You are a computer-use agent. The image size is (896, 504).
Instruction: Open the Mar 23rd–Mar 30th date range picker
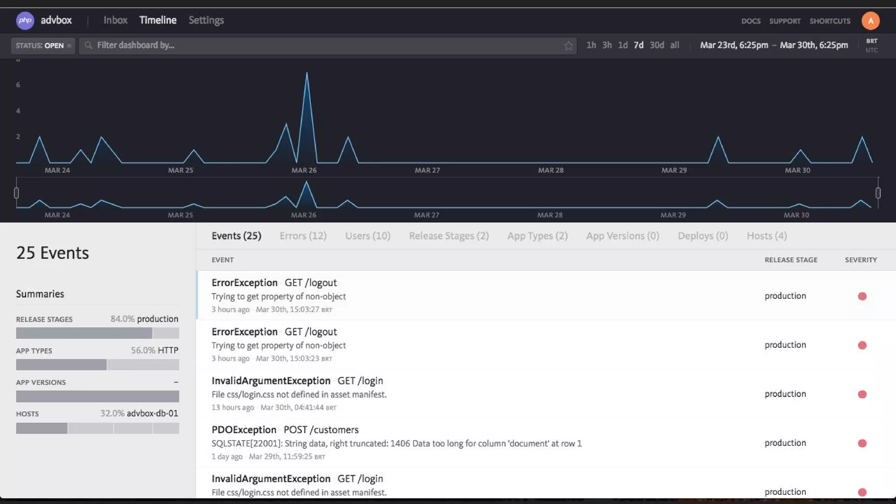pos(774,45)
